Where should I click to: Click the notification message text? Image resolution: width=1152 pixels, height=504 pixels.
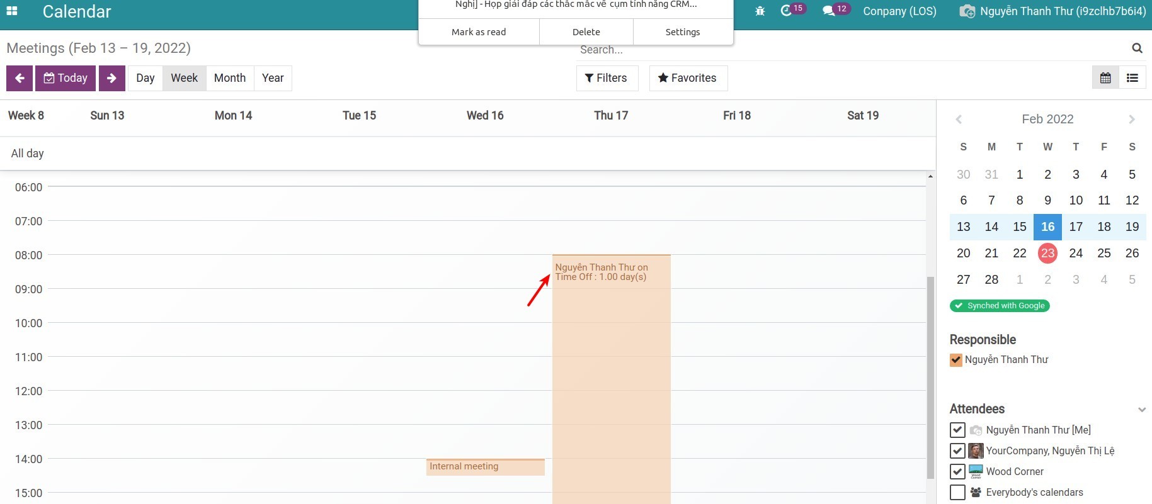tap(576, 5)
